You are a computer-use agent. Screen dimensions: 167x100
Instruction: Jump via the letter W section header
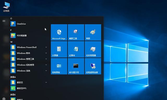coord(11,42)
